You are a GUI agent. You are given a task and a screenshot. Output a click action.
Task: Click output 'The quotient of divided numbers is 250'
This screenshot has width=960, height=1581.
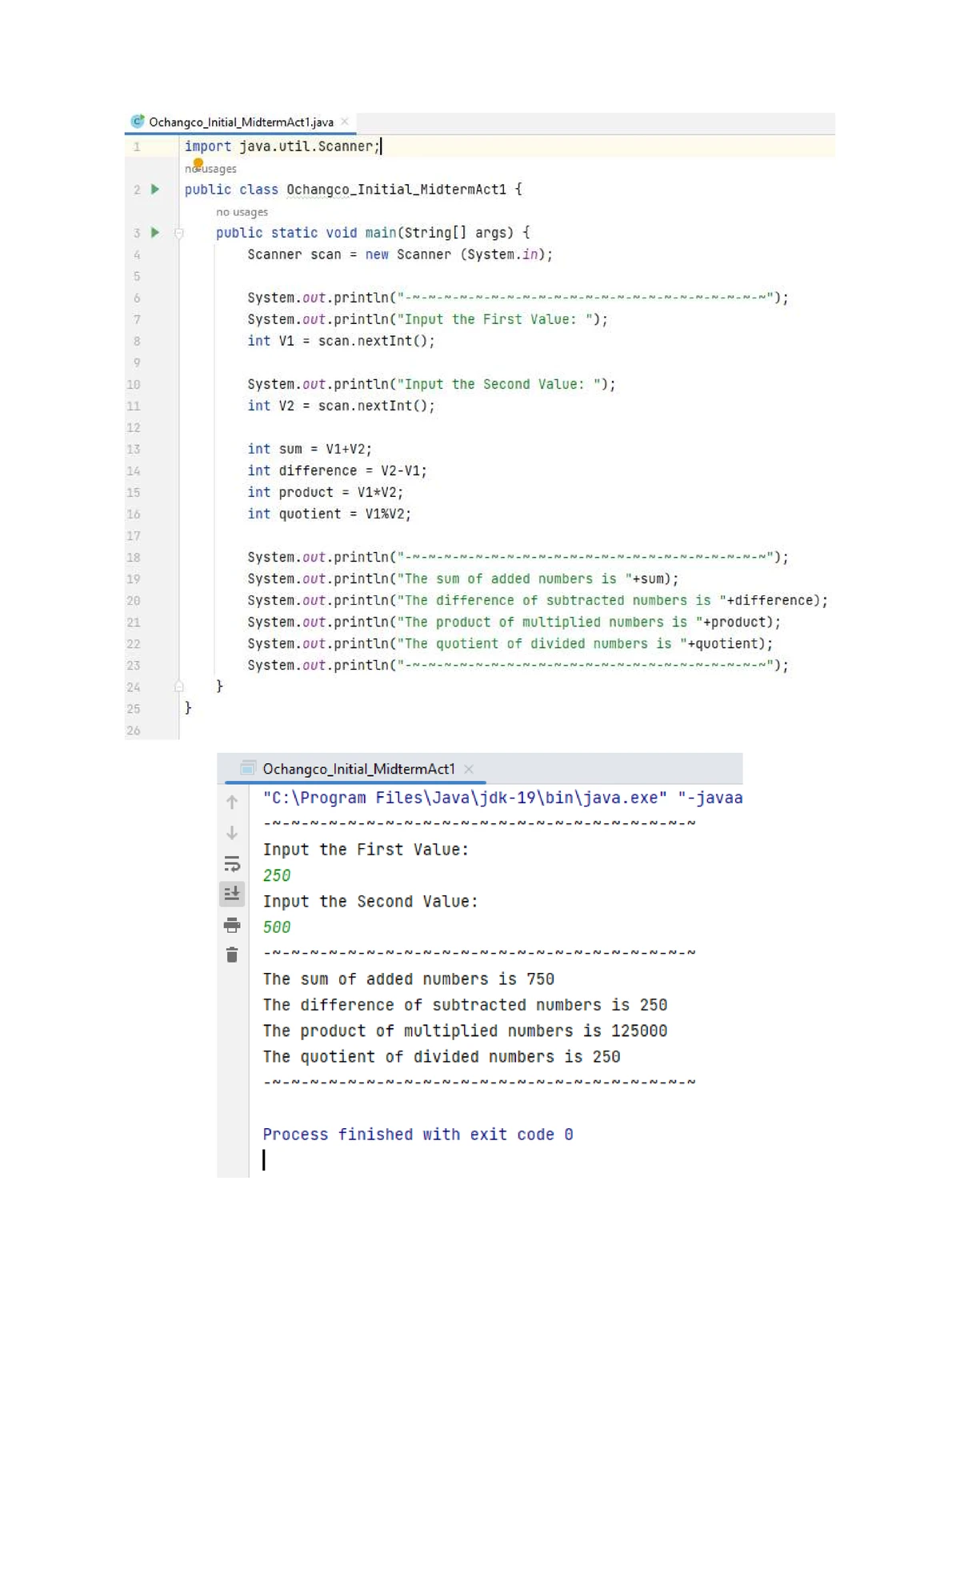tap(442, 1057)
